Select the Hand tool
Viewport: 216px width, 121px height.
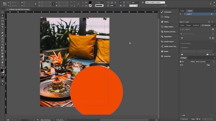coord(2,62)
